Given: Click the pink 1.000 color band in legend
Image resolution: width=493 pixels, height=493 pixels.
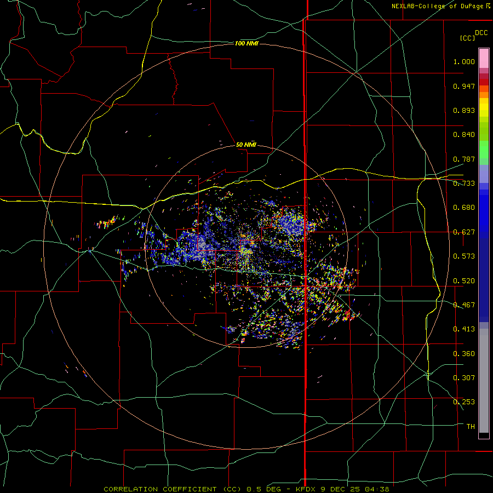Looking at the screenshot, I should coord(484,59).
